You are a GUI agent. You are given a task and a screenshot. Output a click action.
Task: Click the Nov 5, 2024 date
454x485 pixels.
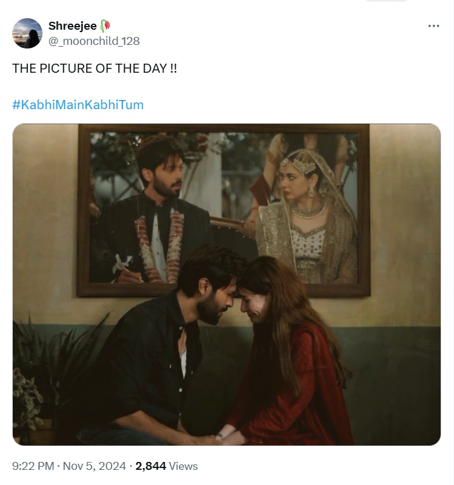tap(95, 466)
